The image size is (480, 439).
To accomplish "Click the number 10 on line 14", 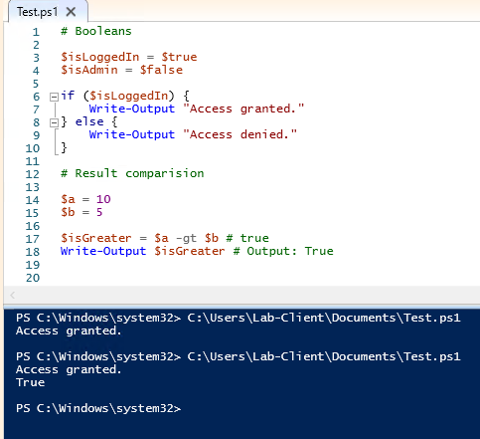I will point(103,199).
